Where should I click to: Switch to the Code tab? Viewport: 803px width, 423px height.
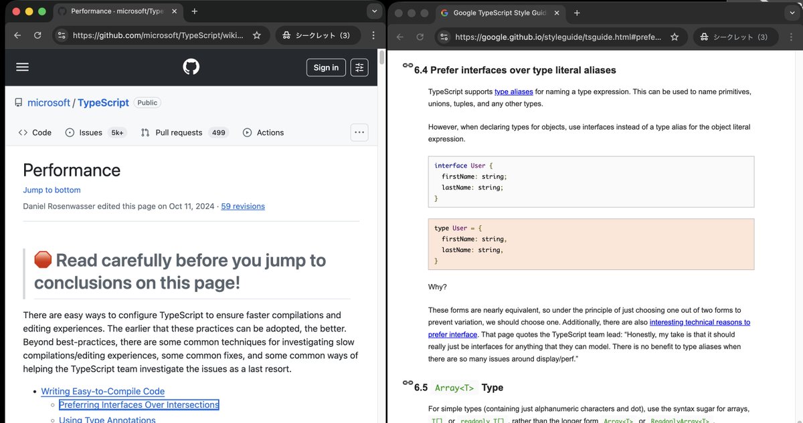pyautogui.click(x=35, y=132)
